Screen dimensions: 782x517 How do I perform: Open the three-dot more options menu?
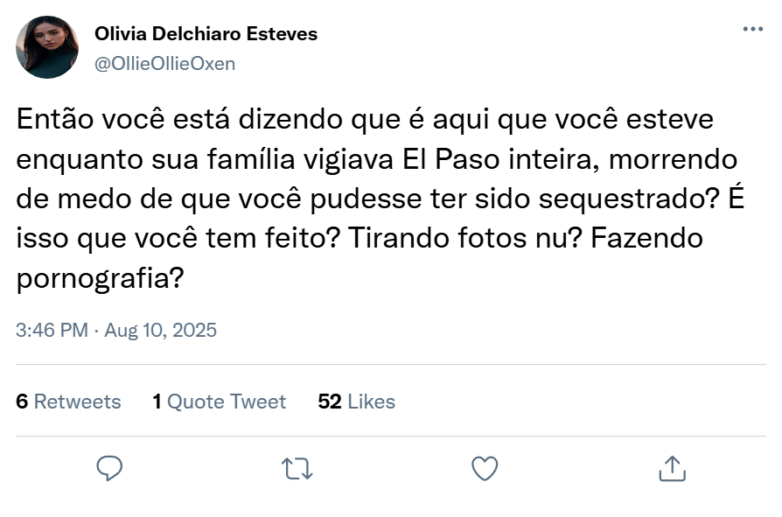coord(752,30)
